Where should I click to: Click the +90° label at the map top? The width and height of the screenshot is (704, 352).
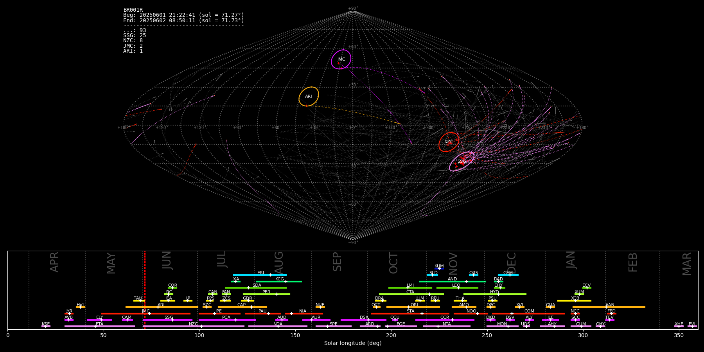coord(352,9)
